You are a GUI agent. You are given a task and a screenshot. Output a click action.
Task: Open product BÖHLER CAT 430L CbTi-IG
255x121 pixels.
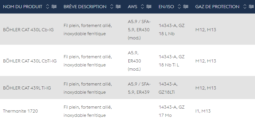(30, 61)
